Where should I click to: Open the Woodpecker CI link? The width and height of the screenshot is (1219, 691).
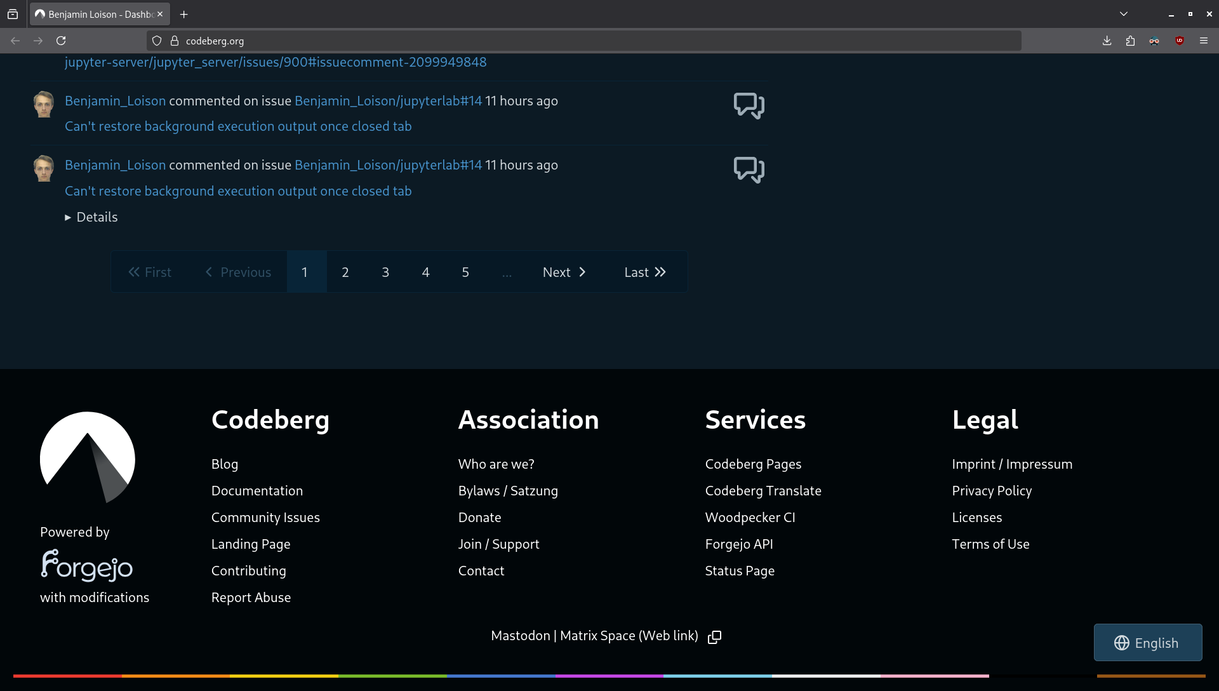[750, 518]
